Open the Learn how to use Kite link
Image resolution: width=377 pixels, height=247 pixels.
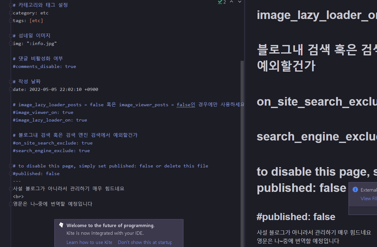point(89,242)
